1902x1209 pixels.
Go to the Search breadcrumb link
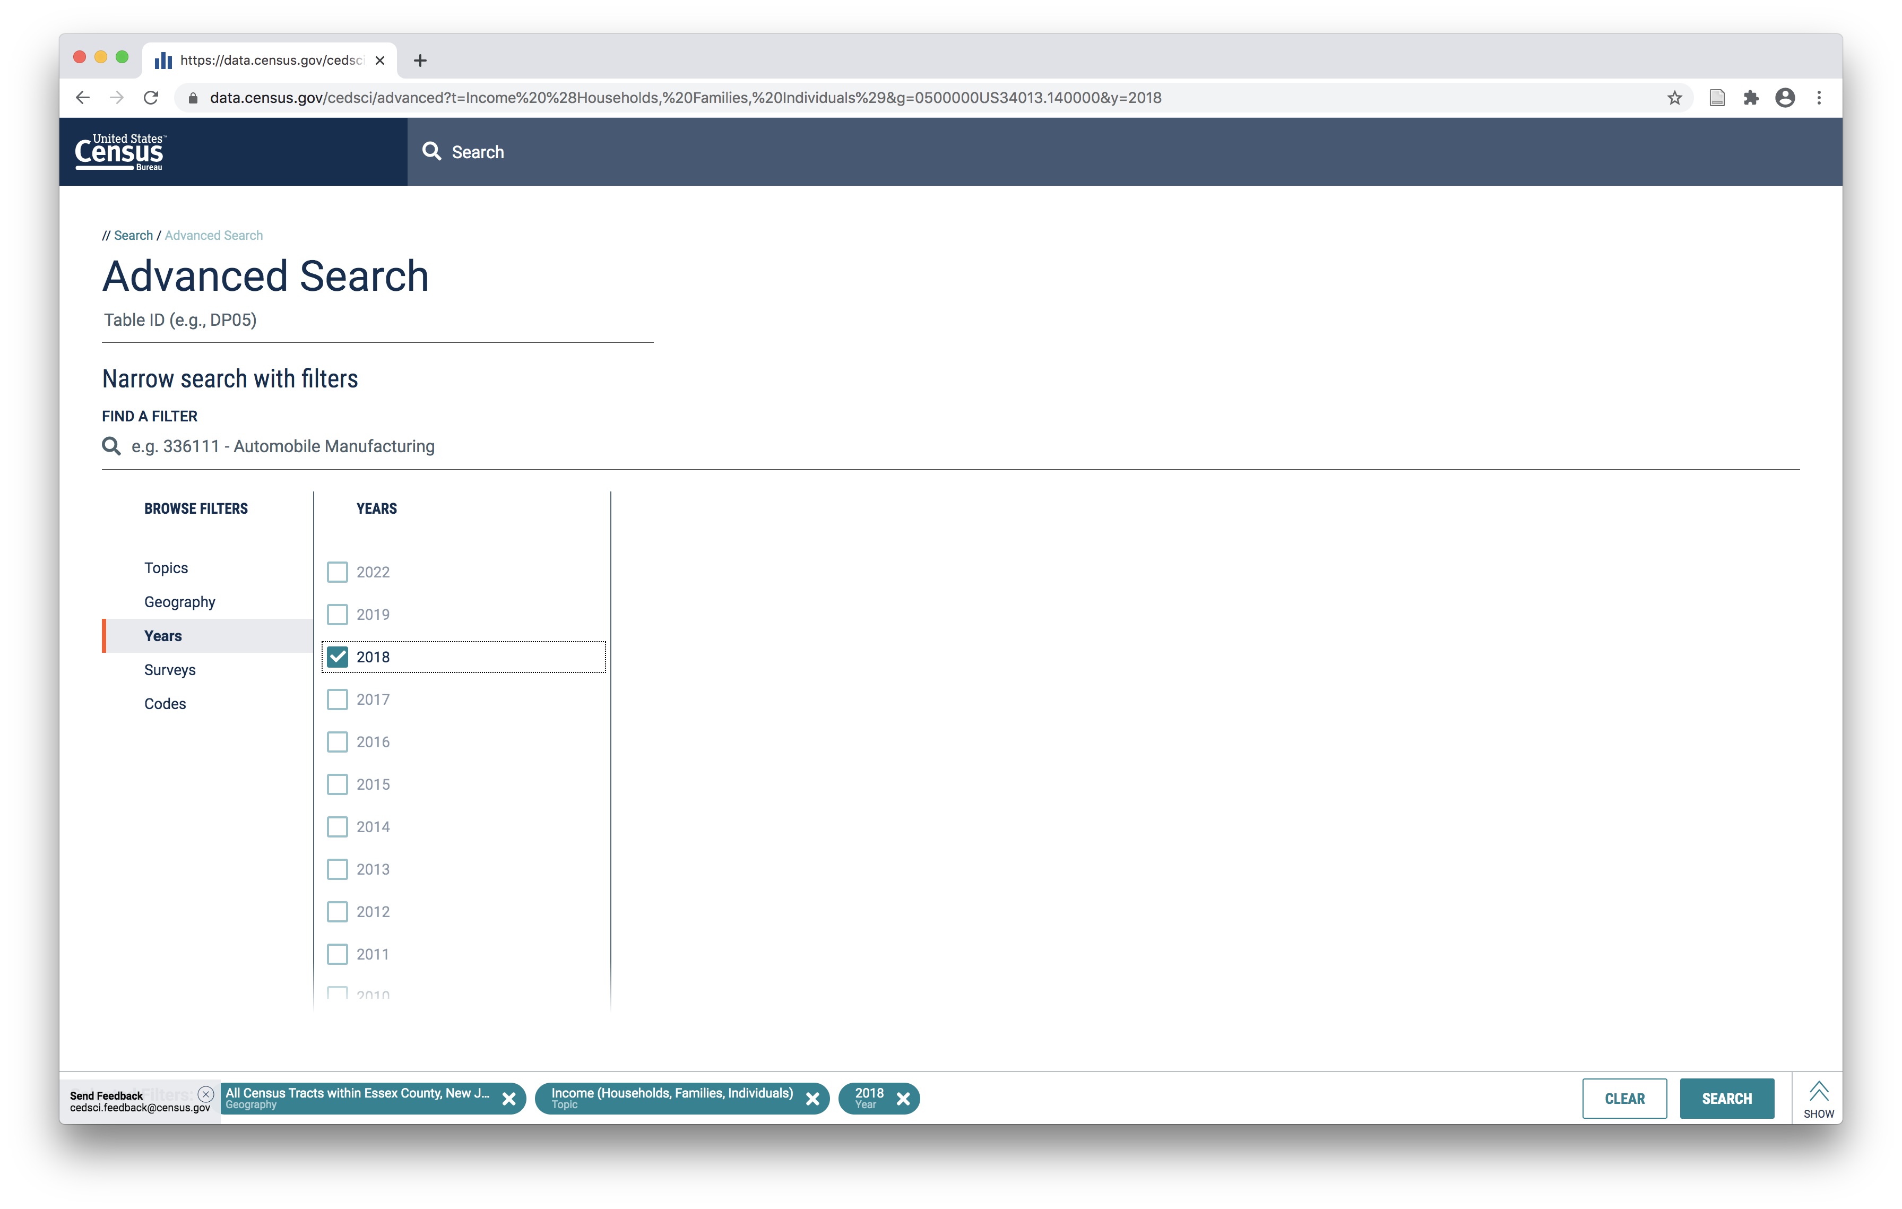134,235
